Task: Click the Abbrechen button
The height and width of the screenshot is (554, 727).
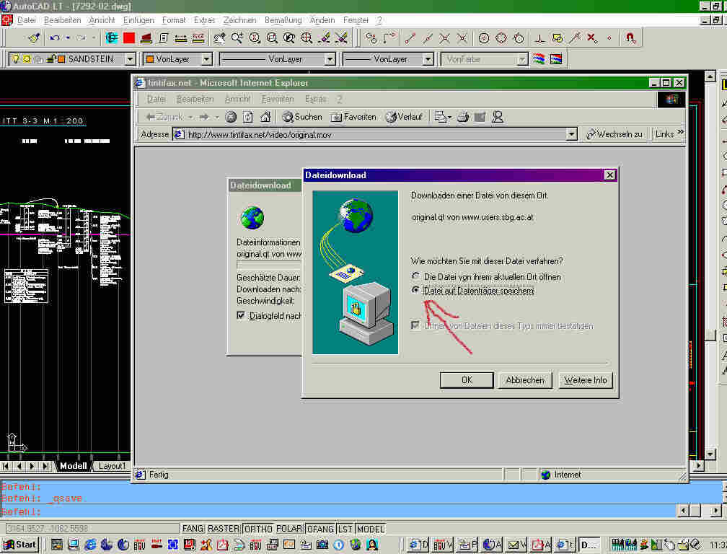Action: pyautogui.click(x=525, y=380)
